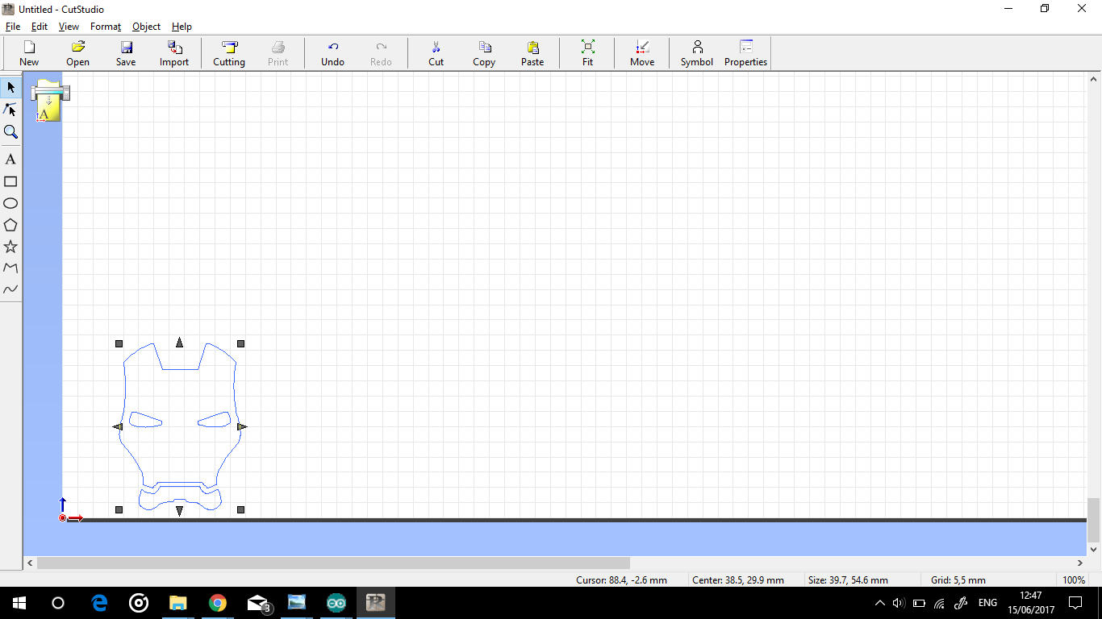This screenshot has width=1102, height=619.
Task: Pick the Polygon drawing tool
Action: (x=10, y=225)
